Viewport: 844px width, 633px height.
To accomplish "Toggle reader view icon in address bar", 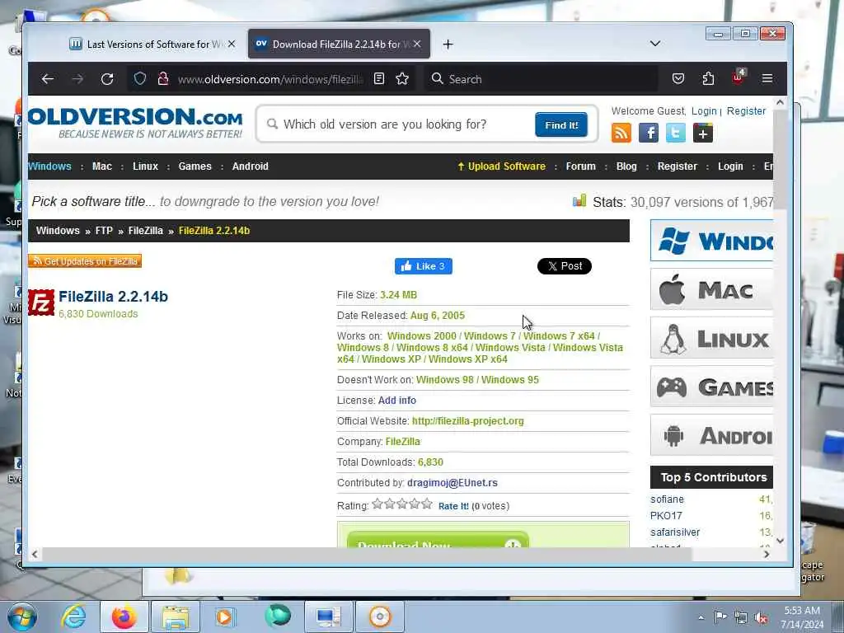I will (x=379, y=79).
